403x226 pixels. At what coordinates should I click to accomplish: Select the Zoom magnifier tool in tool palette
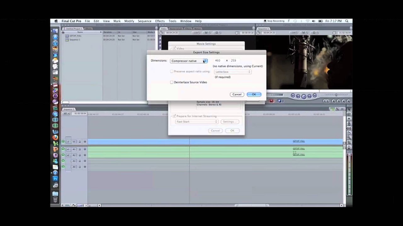point(349,138)
